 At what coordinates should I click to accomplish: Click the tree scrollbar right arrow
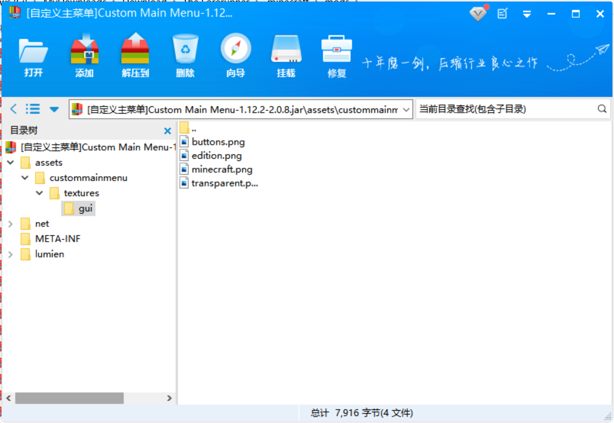[170, 398]
